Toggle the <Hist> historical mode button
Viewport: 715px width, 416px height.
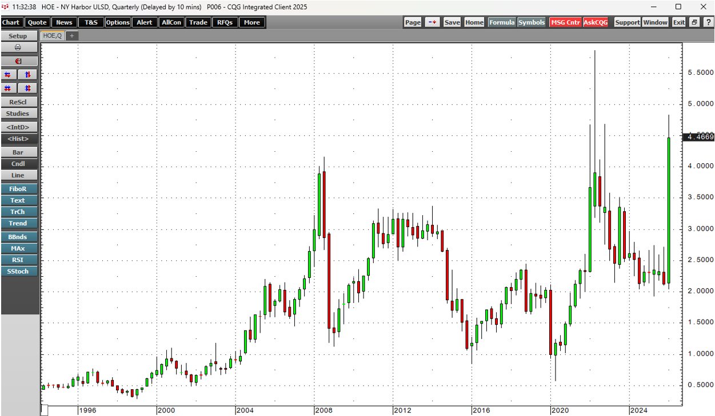click(18, 139)
